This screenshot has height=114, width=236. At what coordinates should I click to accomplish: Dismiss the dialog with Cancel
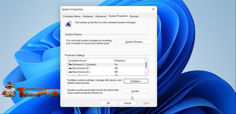127,103
